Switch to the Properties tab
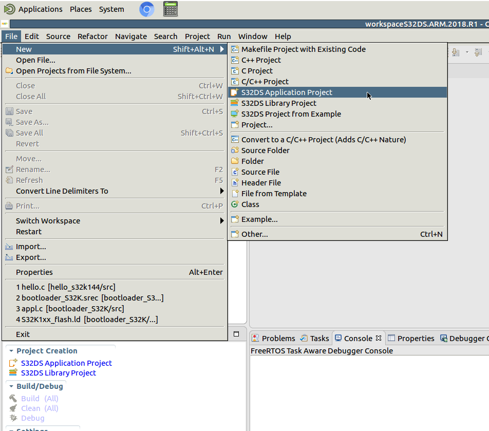The width and height of the screenshot is (489, 431). tap(411, 339)
